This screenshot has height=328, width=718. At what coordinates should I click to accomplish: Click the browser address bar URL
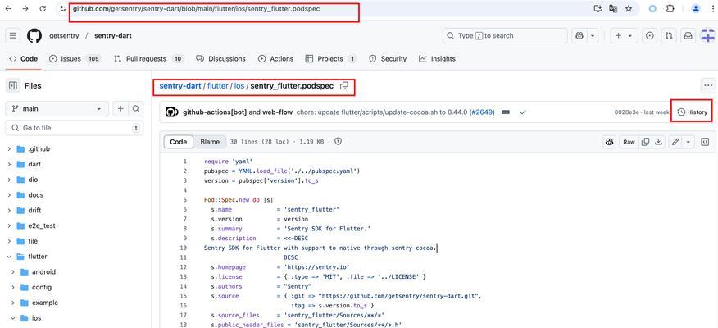pyautogui.click(x=197, y=9)
